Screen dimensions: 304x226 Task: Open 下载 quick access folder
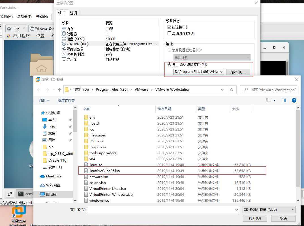tap(52, 127)
